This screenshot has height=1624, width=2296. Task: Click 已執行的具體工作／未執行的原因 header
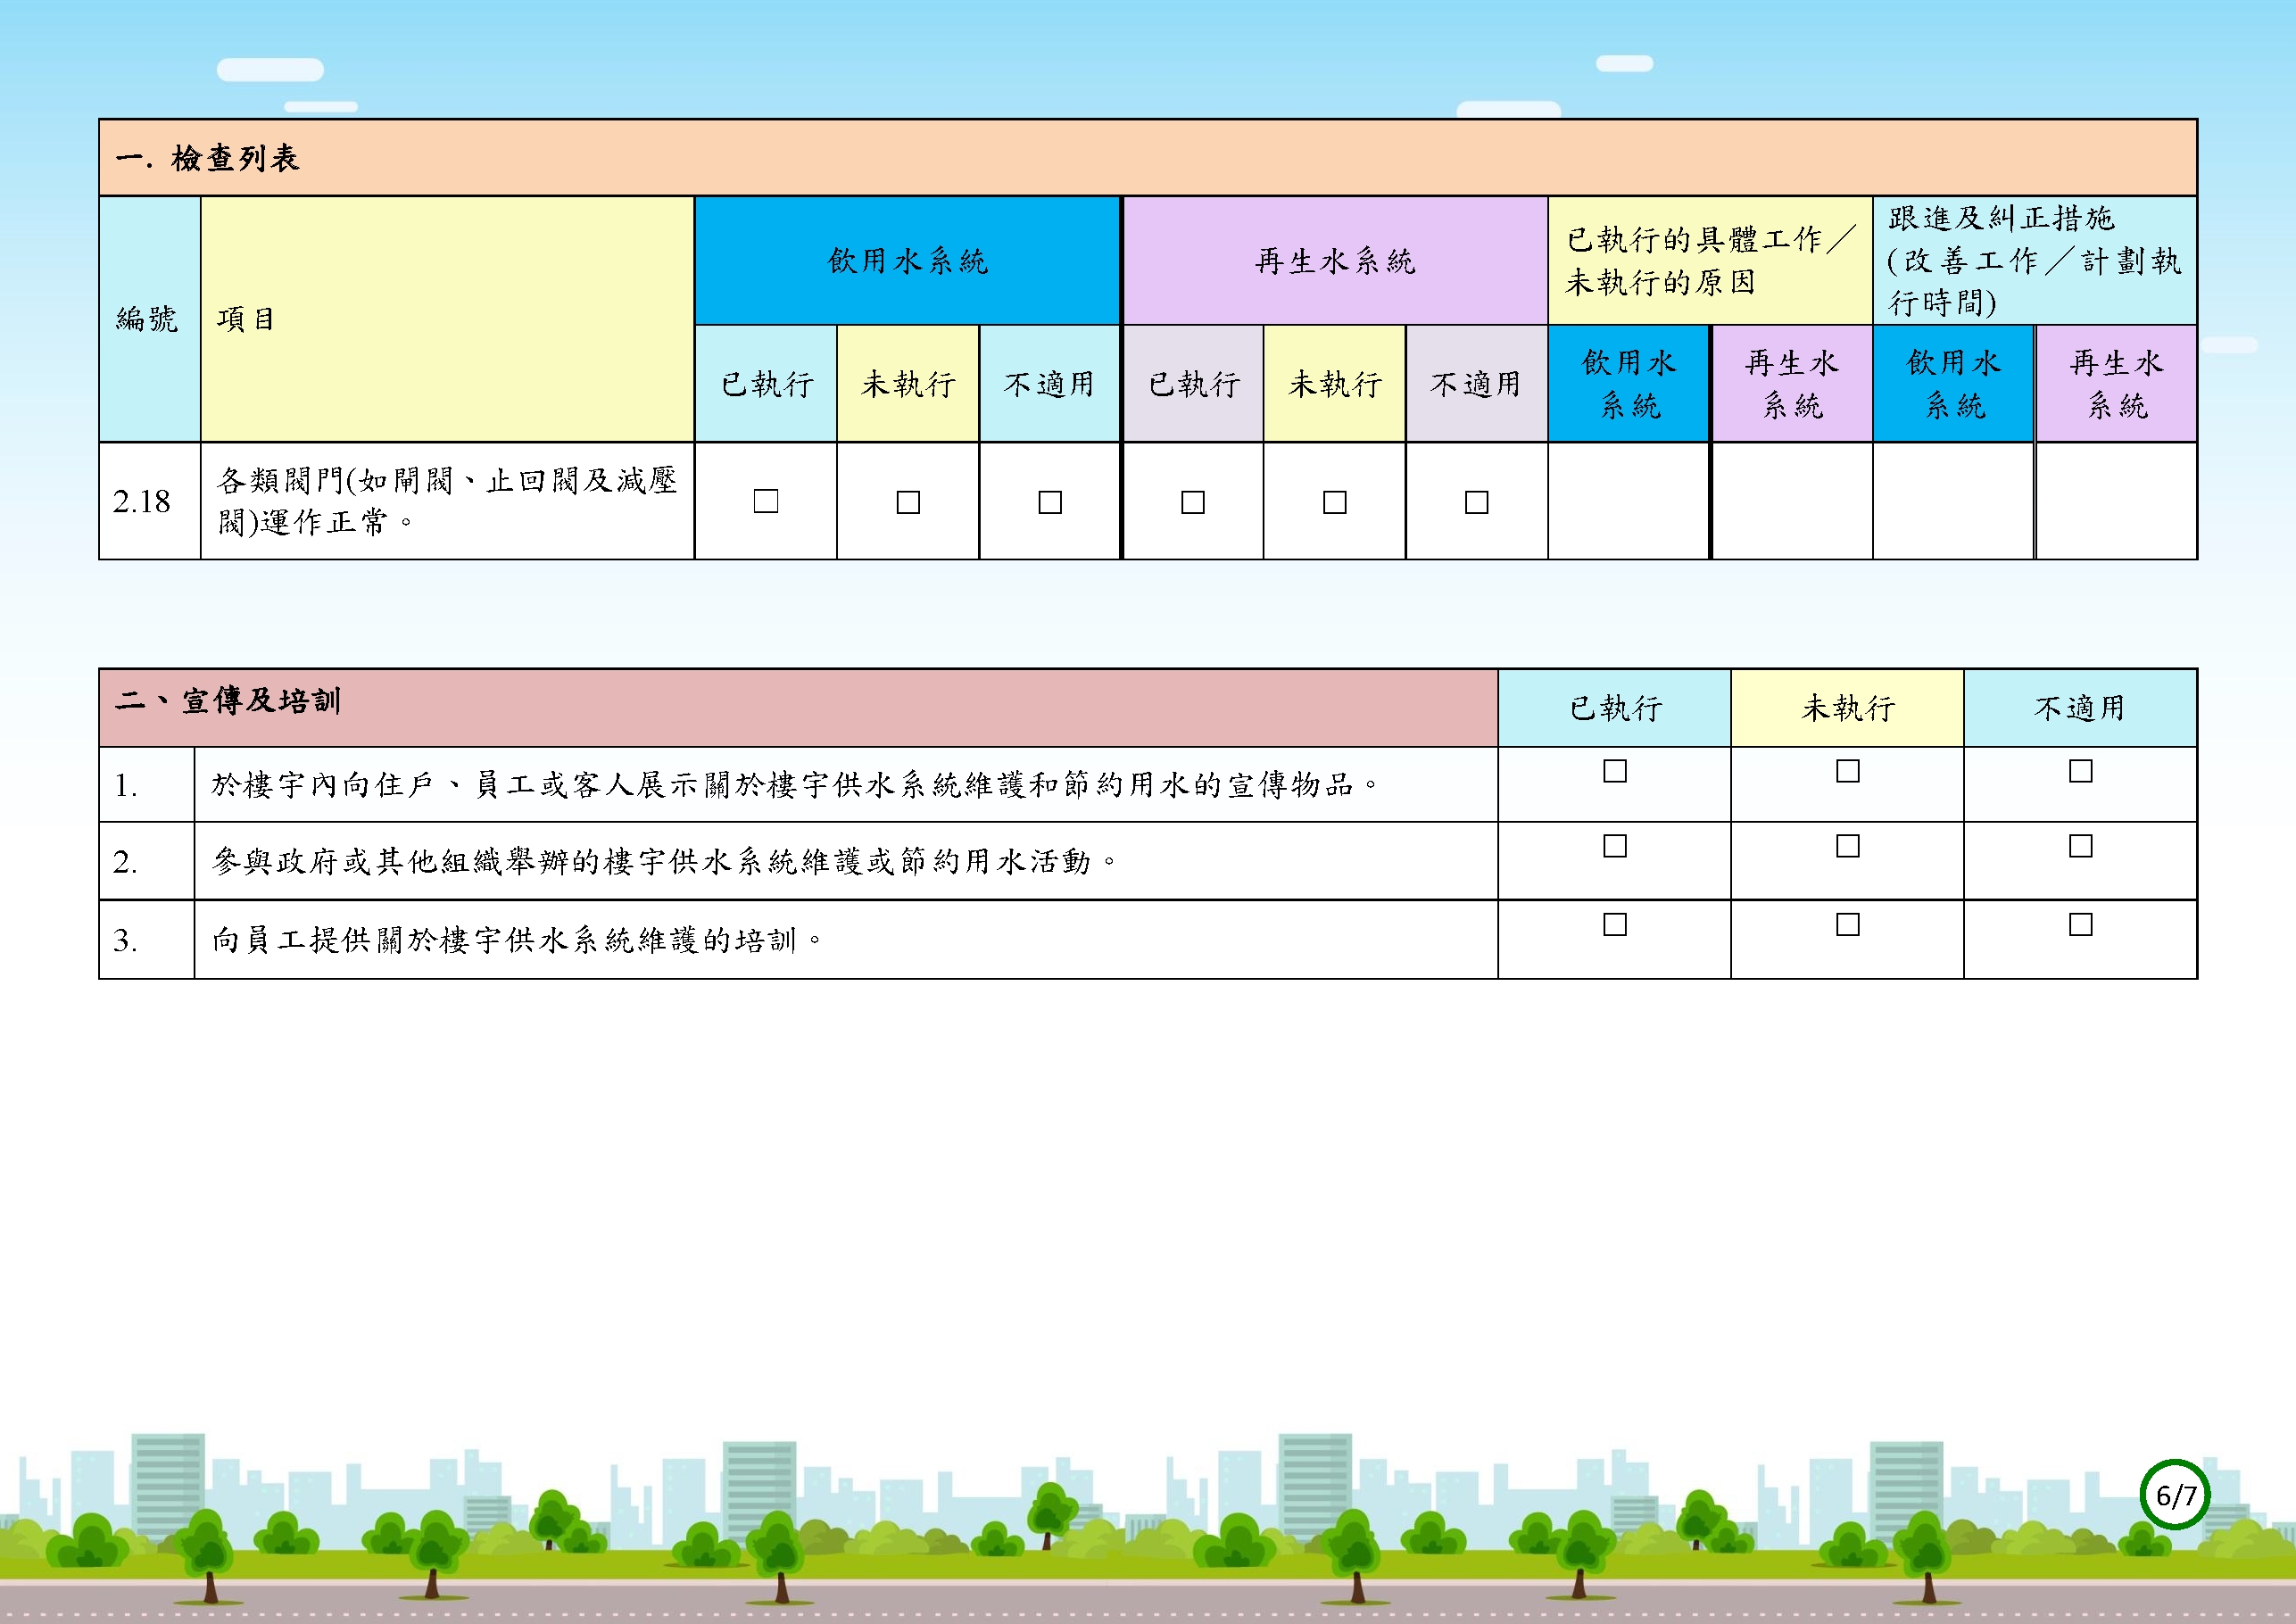click(x=1710, y=261)
